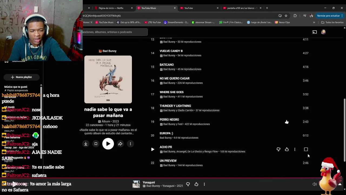Viewport: 346px width, 195px height.
Task: Bookmark this page with star icon
Action: [286, 16]
